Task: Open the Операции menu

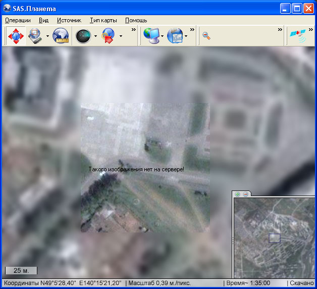Action: pos(18,20)
